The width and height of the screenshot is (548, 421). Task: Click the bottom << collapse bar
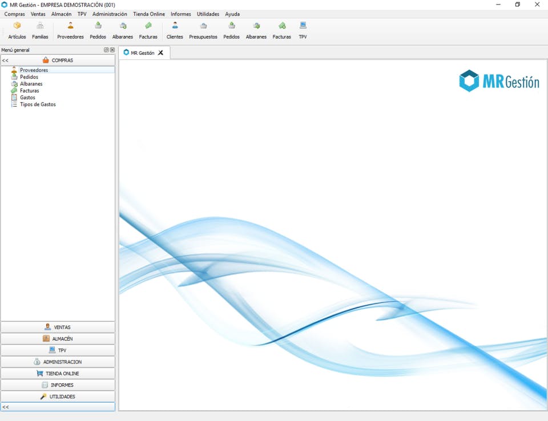(58, 407)
